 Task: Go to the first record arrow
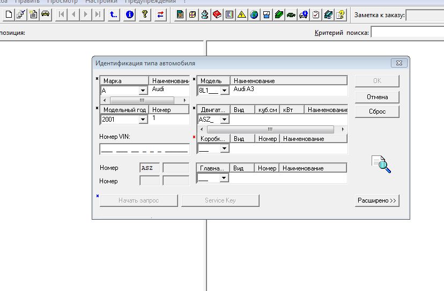pos(62,14)
